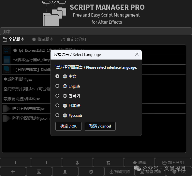Click the 赞助支持 sponsor button

120,171
